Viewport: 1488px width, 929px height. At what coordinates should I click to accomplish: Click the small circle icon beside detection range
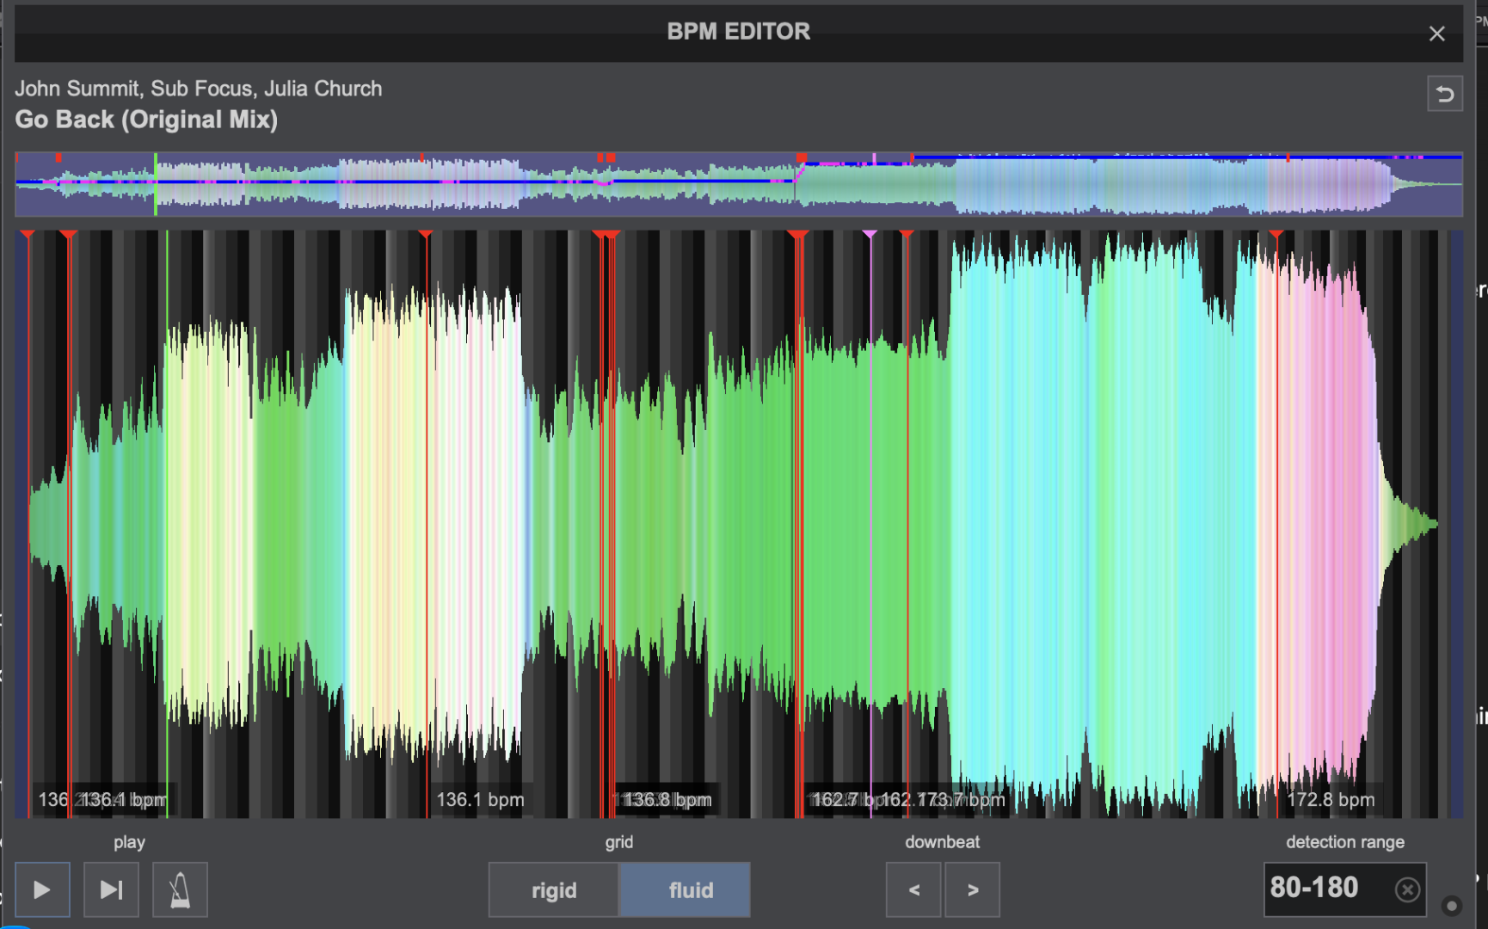pyautogui.click(x=1452, y=905)
